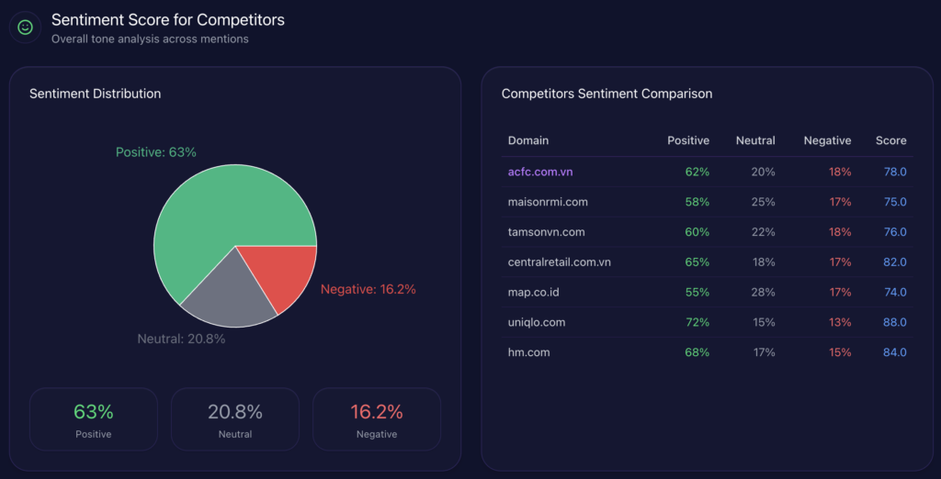The image size is (941, 479).
Task: Click the smiley sentiment icon in header
Action: (25, 28)
